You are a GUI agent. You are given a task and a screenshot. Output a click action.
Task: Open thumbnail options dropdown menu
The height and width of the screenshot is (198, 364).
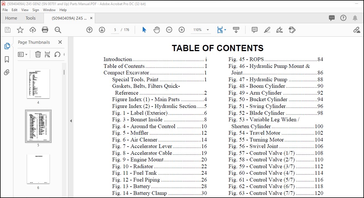point(23,54)
